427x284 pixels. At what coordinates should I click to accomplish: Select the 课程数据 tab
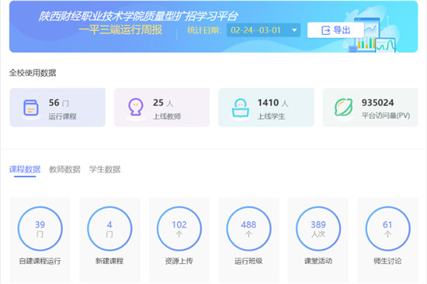pyautogui.click(x=25, y=169)
